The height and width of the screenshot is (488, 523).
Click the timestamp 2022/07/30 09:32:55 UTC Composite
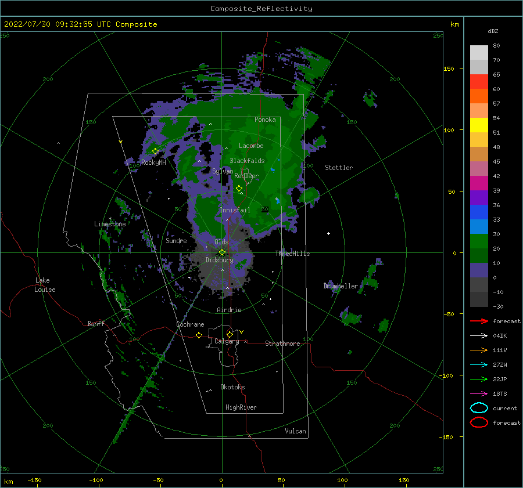pos(80,24)
